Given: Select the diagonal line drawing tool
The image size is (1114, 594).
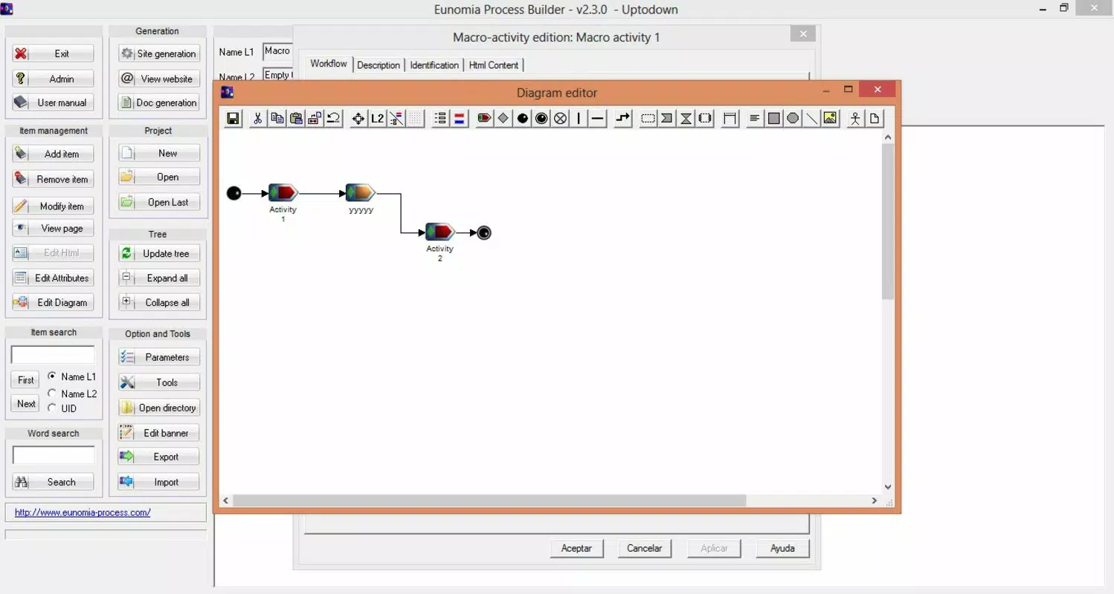Looking at the screenshot, I should (811, 118).
